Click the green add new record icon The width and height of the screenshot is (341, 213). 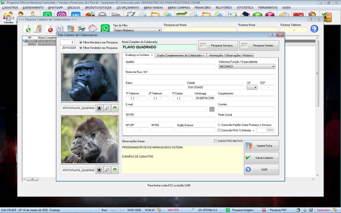click(28, 29)
